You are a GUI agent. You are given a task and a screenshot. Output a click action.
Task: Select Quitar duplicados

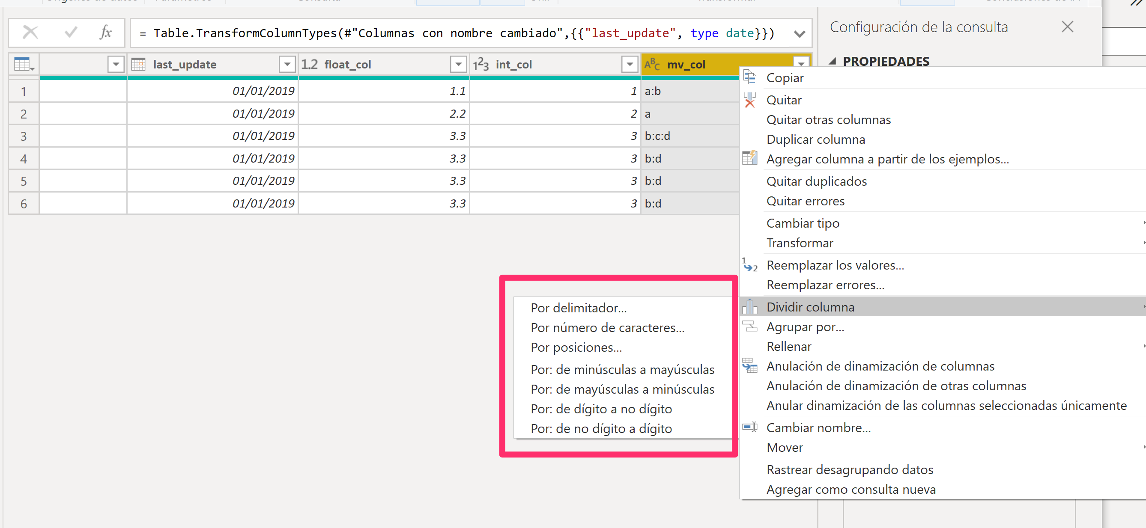[x=943, y=181]
